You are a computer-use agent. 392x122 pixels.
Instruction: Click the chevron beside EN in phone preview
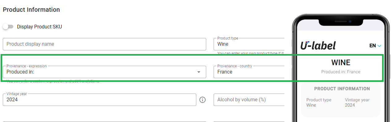coord(379,46)
